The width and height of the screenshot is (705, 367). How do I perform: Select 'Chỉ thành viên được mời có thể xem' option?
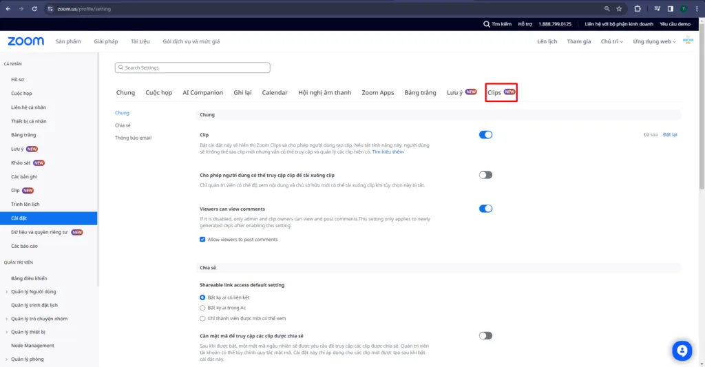(x=202, y=319)
